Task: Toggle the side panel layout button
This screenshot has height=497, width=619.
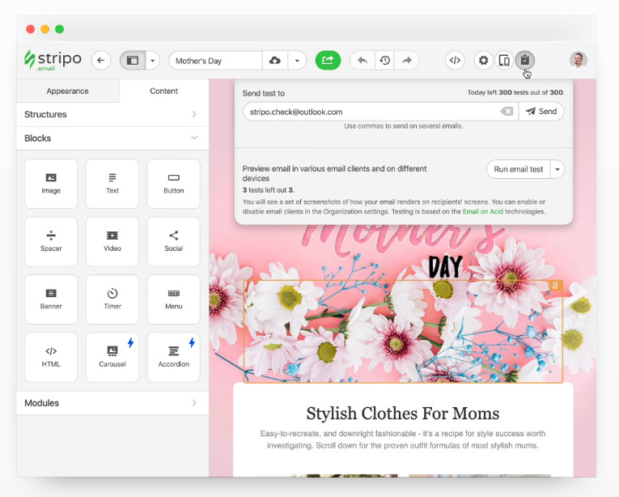Action: pyautogui.click(x=132, y=60)
